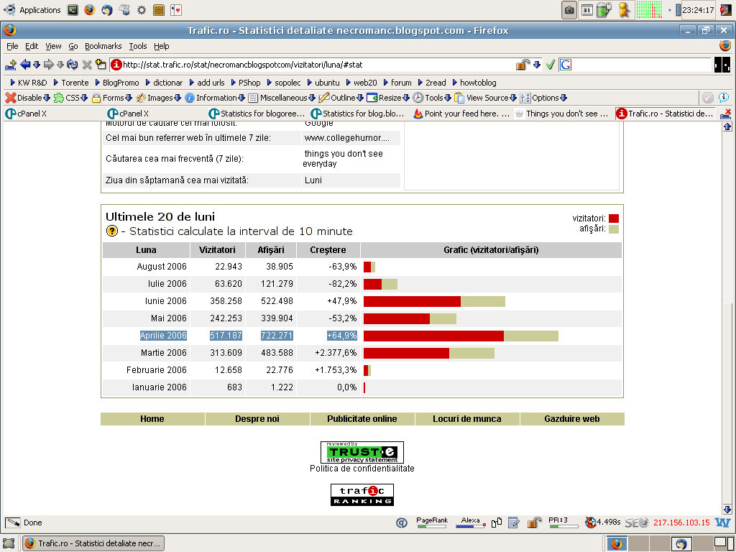Open the BlogPromo bookmark folder
The image size is (736, 552).
117,83
